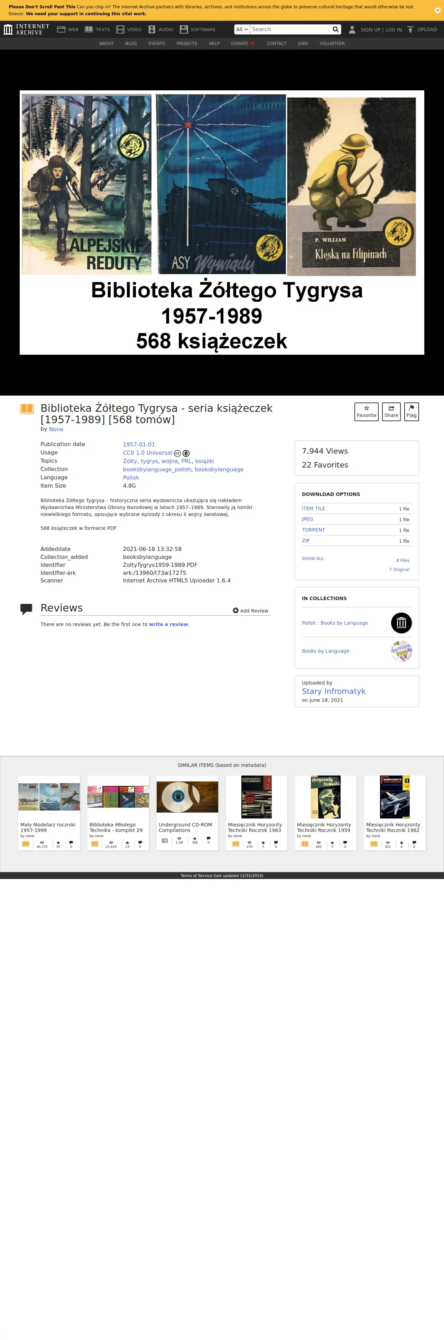This screenshot has width=444, height=1340.
Task: Flag this item
Action: [x=411, y=411]
